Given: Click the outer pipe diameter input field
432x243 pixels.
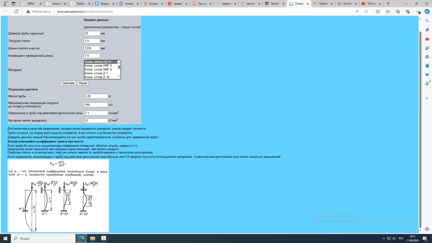Looking at the screenshot, I should click(92, 33).
